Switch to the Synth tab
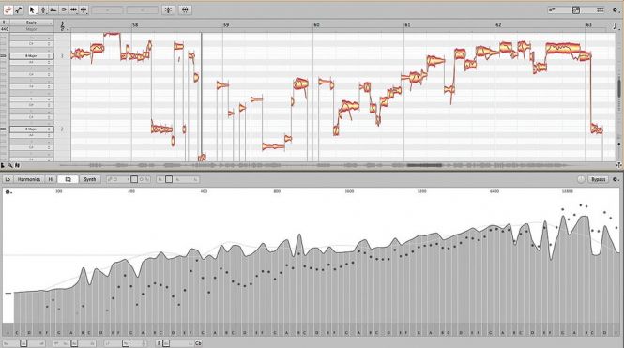This screenshot has width=624, height=348. [90, 180]
